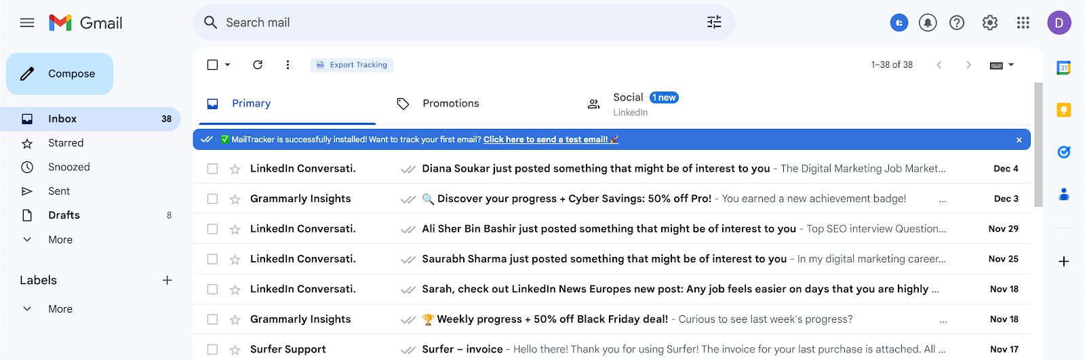
Task: Click tracking checkmarks on Diana Soukar email
Action: tap(408, 169)
